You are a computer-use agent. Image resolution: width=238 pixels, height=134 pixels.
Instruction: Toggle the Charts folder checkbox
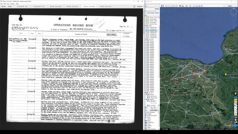click(145, 26)
